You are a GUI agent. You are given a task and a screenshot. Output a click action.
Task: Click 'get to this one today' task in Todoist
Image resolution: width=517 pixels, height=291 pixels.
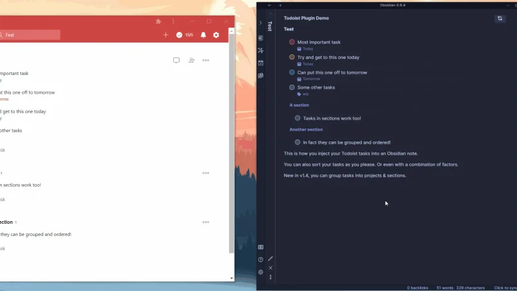coord(23,111)
